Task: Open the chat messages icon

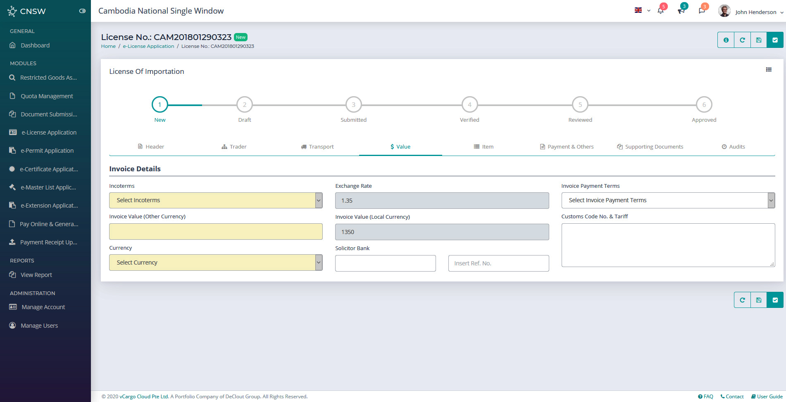Action: click(702, 11)
